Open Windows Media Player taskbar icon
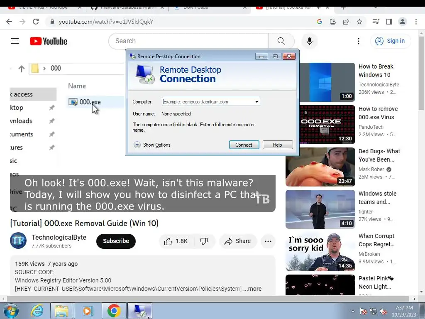Viewport: 425px width, 319px height. coord(87,311)
